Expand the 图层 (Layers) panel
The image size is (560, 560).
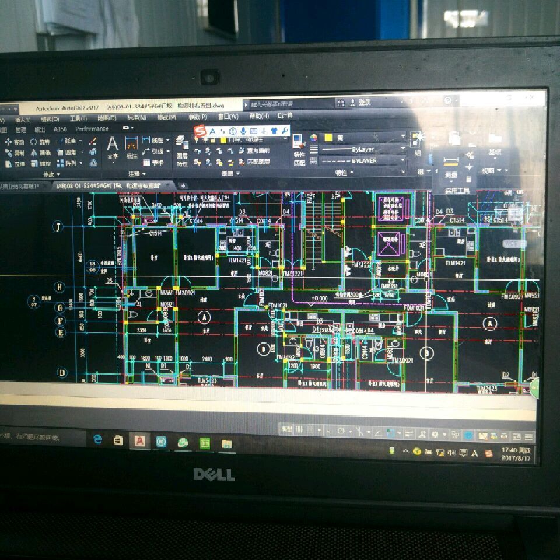[x=230, y=174]
